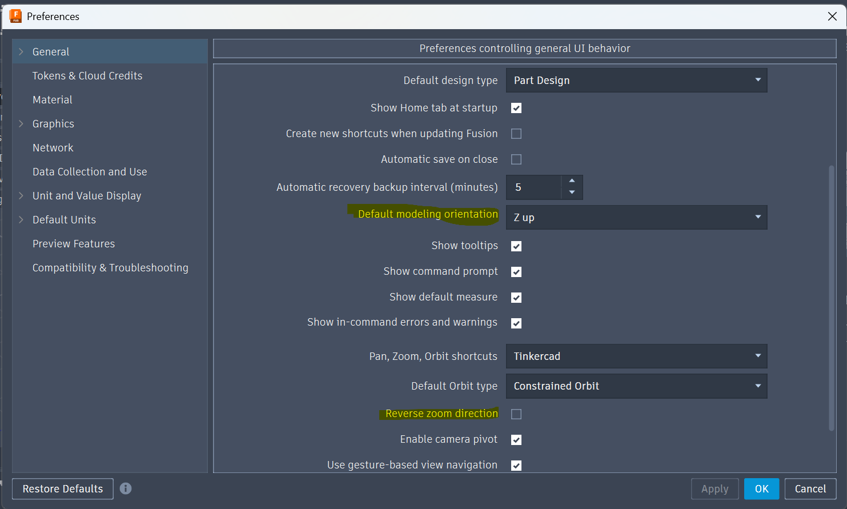Click the Fusion app icon in title bar
The width and height of the screenshot is (847, 509).
click(15, 16)
